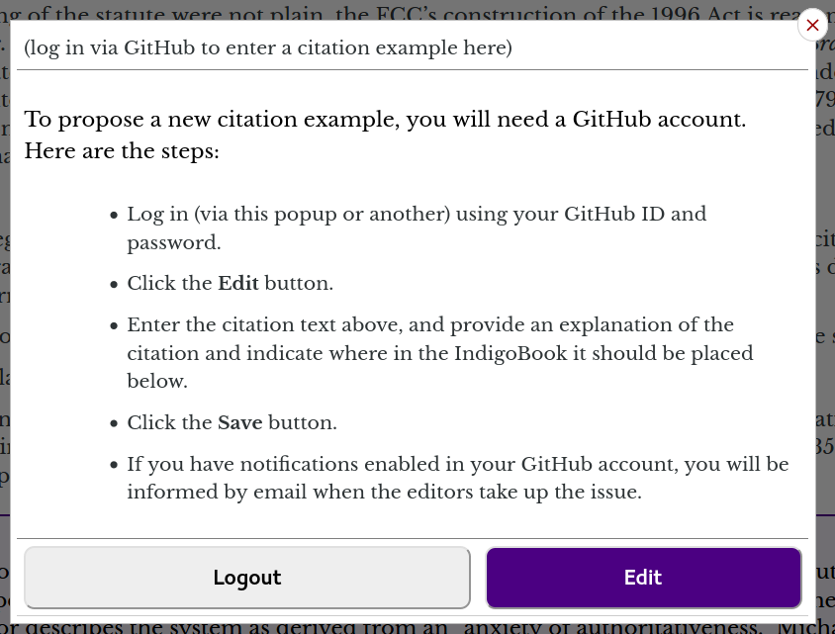Select the 'Here are the steps:' line

[122, 151]
